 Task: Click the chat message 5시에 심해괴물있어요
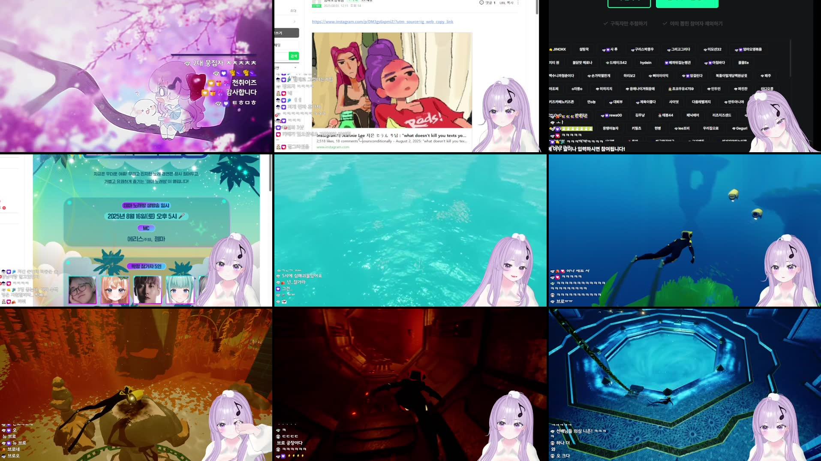[x=302, y=276]
